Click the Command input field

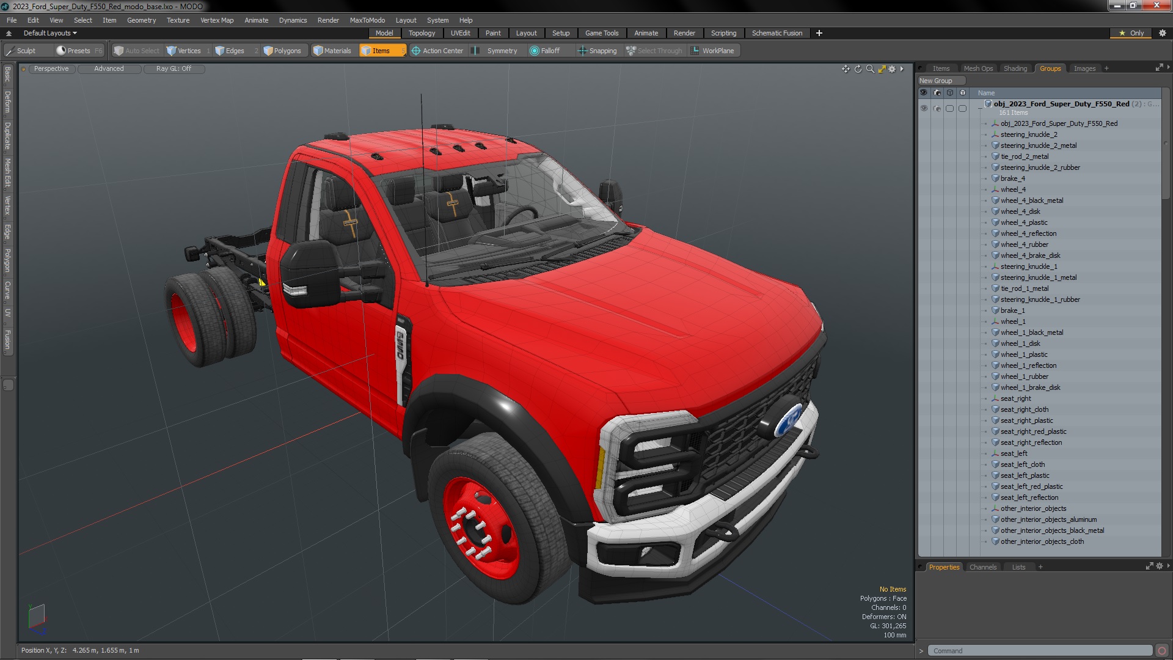point(1039,651)
